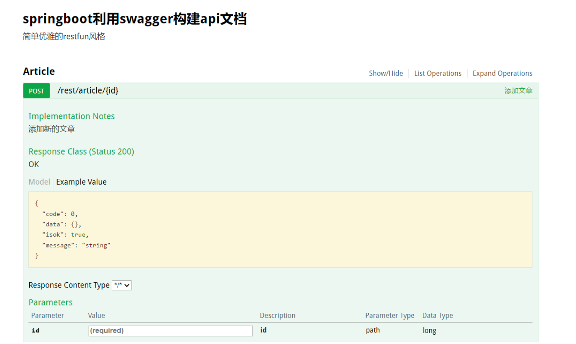Click the Show/Hide link for Article
Screen dimensions: 576x344
pos(386,73)
